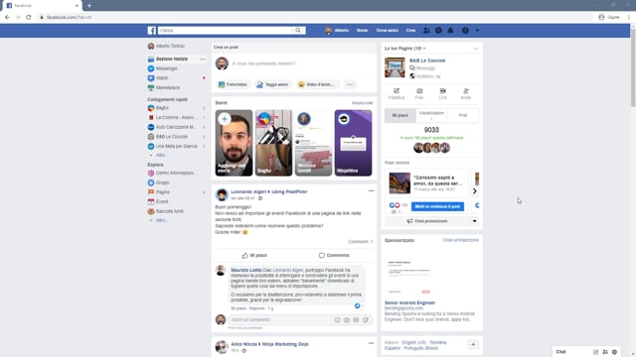Select Visualizzazioni tab in page panel
Screen dimensions: 636x357
pyautogui.click(x=431, y=115)
